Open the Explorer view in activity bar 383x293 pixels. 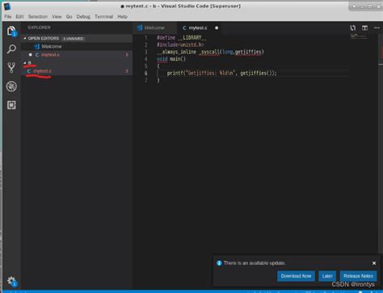pos(11,32)
